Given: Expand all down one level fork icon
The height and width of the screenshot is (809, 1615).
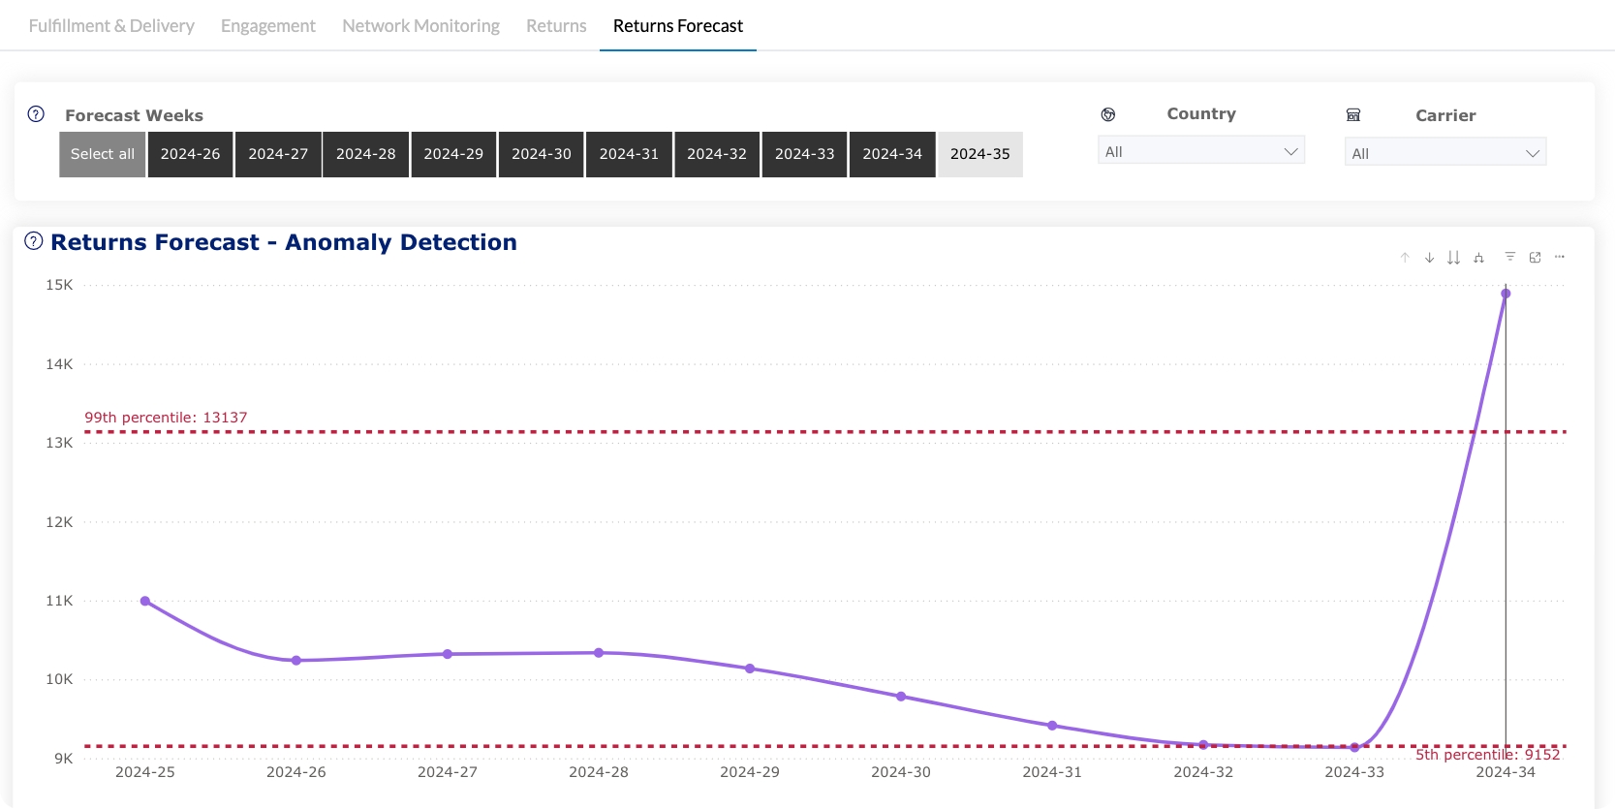Looking at the screenshot, I should click(1478, 258).
